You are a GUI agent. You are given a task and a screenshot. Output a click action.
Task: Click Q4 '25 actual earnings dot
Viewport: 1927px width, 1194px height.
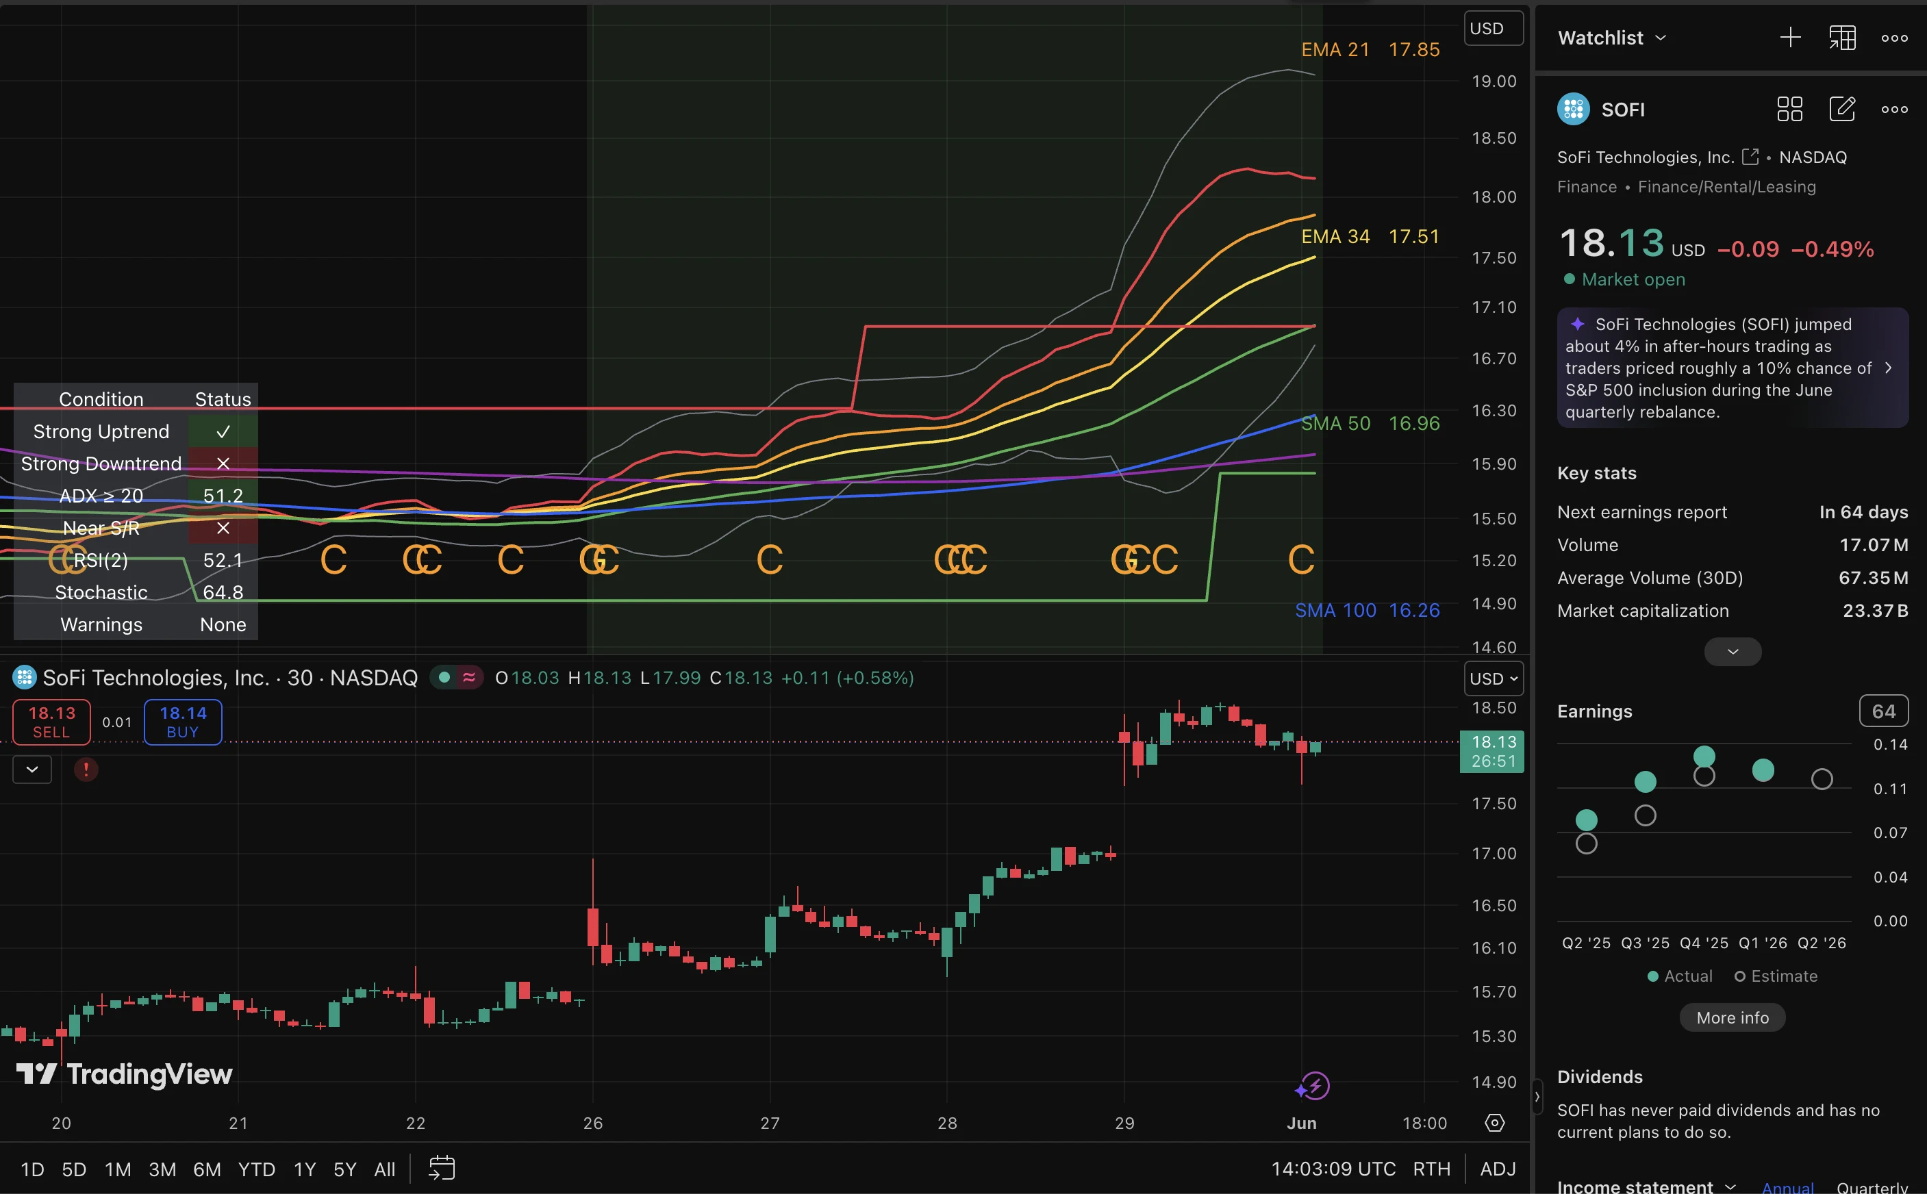(1704, 756)
